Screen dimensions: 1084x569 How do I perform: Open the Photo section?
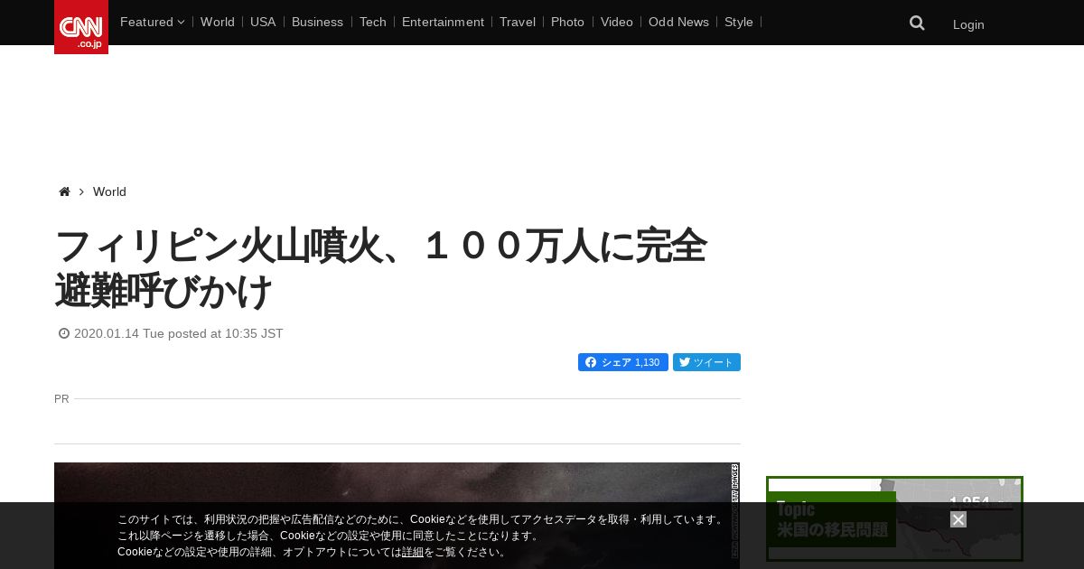[567, 22]
